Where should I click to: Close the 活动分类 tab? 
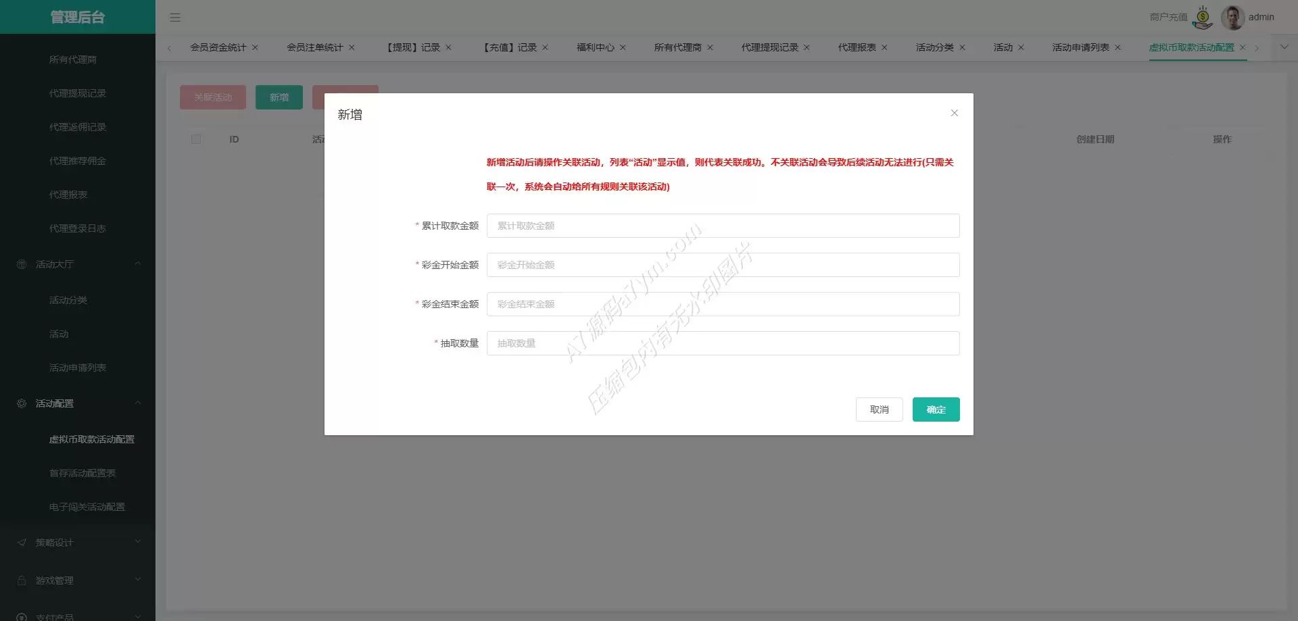[962, 47]
